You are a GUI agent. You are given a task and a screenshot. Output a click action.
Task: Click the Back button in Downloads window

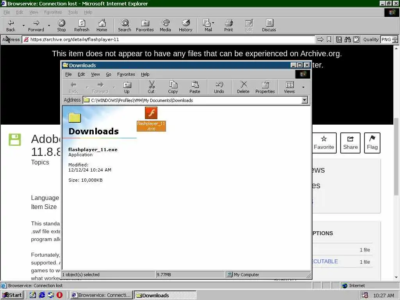coord(73,87)
